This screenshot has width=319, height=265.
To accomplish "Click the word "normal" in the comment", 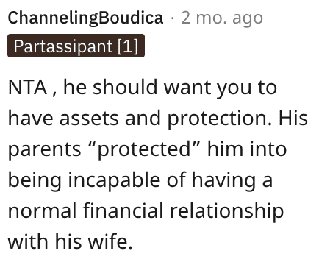I will 42,211.
